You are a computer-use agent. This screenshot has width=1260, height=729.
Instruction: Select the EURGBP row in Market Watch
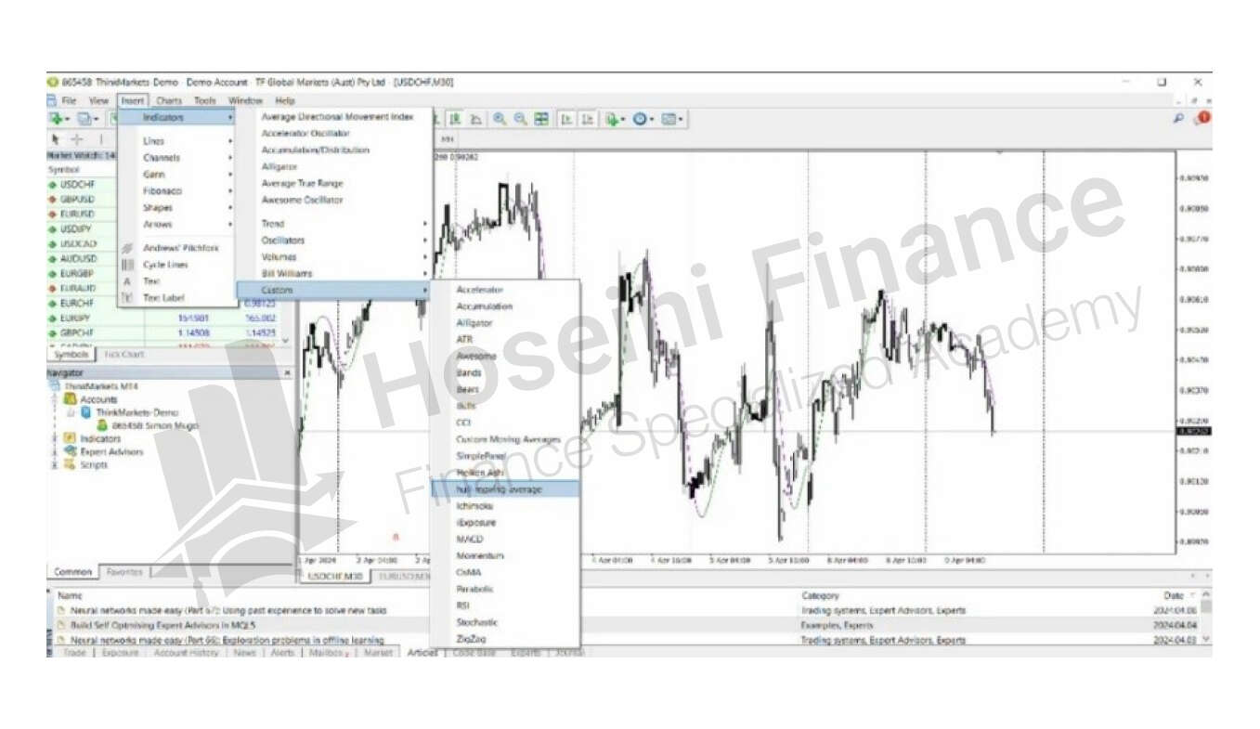click(x=78, y=274)
